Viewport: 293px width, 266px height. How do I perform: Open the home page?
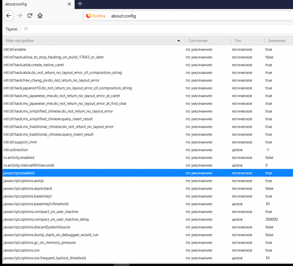coord(40,16)
